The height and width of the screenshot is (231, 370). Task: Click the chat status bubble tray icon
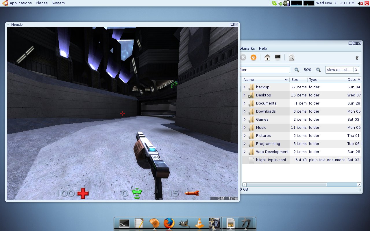(x=280, y=3)
